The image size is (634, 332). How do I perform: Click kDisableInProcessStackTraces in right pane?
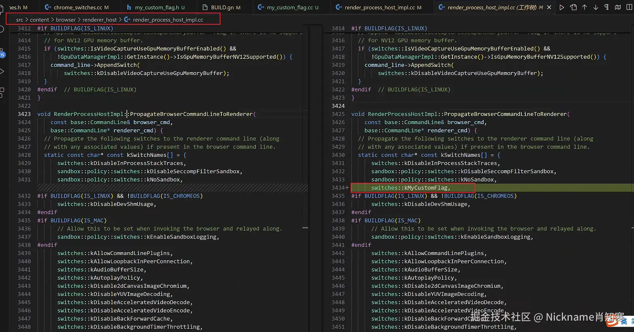(451, 163)
